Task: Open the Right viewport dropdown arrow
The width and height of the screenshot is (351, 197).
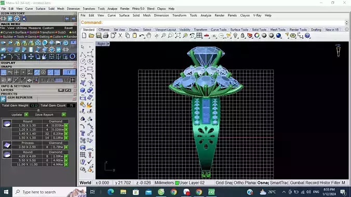Action: 108,44
